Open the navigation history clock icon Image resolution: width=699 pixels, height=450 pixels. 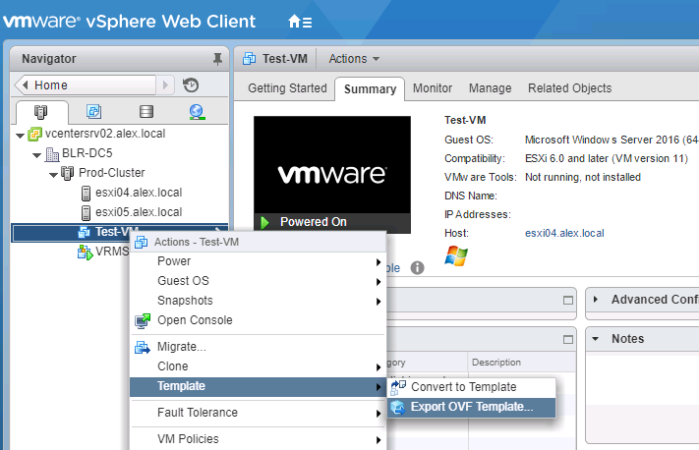click(191, 84)
